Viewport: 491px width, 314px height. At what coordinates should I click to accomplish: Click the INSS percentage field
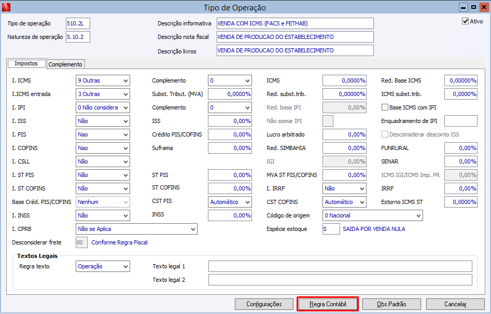230,215
